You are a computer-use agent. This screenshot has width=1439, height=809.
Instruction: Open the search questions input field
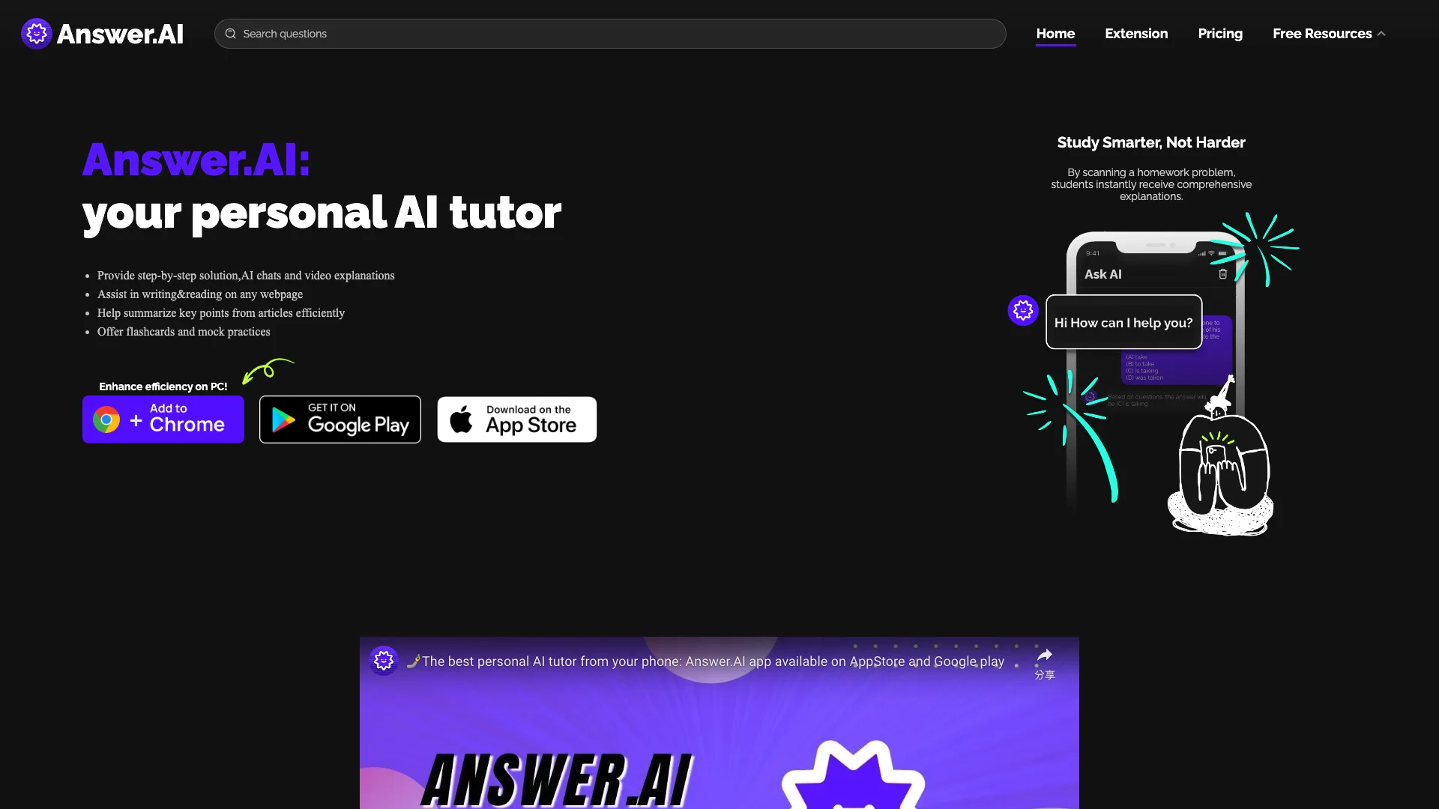point(610,33)
